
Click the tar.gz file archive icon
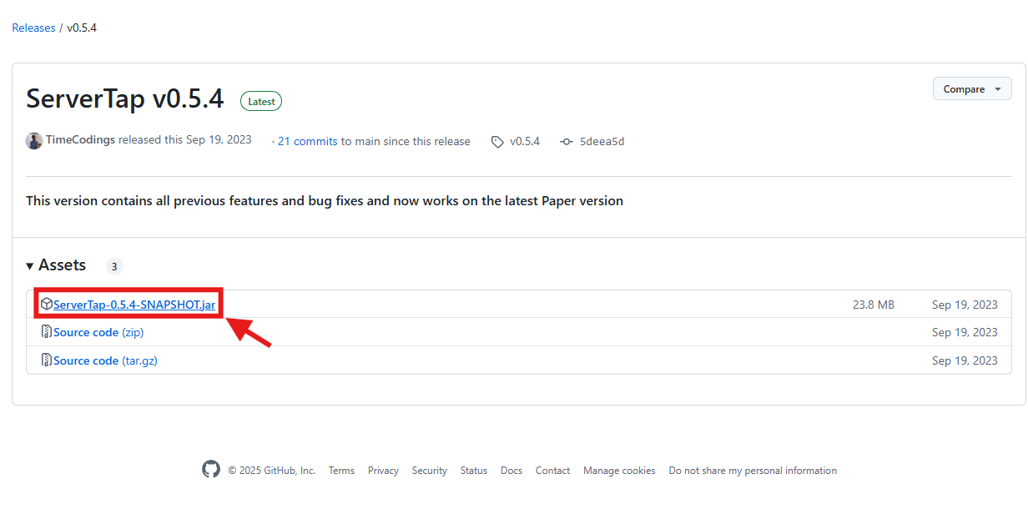pos(47,360)
